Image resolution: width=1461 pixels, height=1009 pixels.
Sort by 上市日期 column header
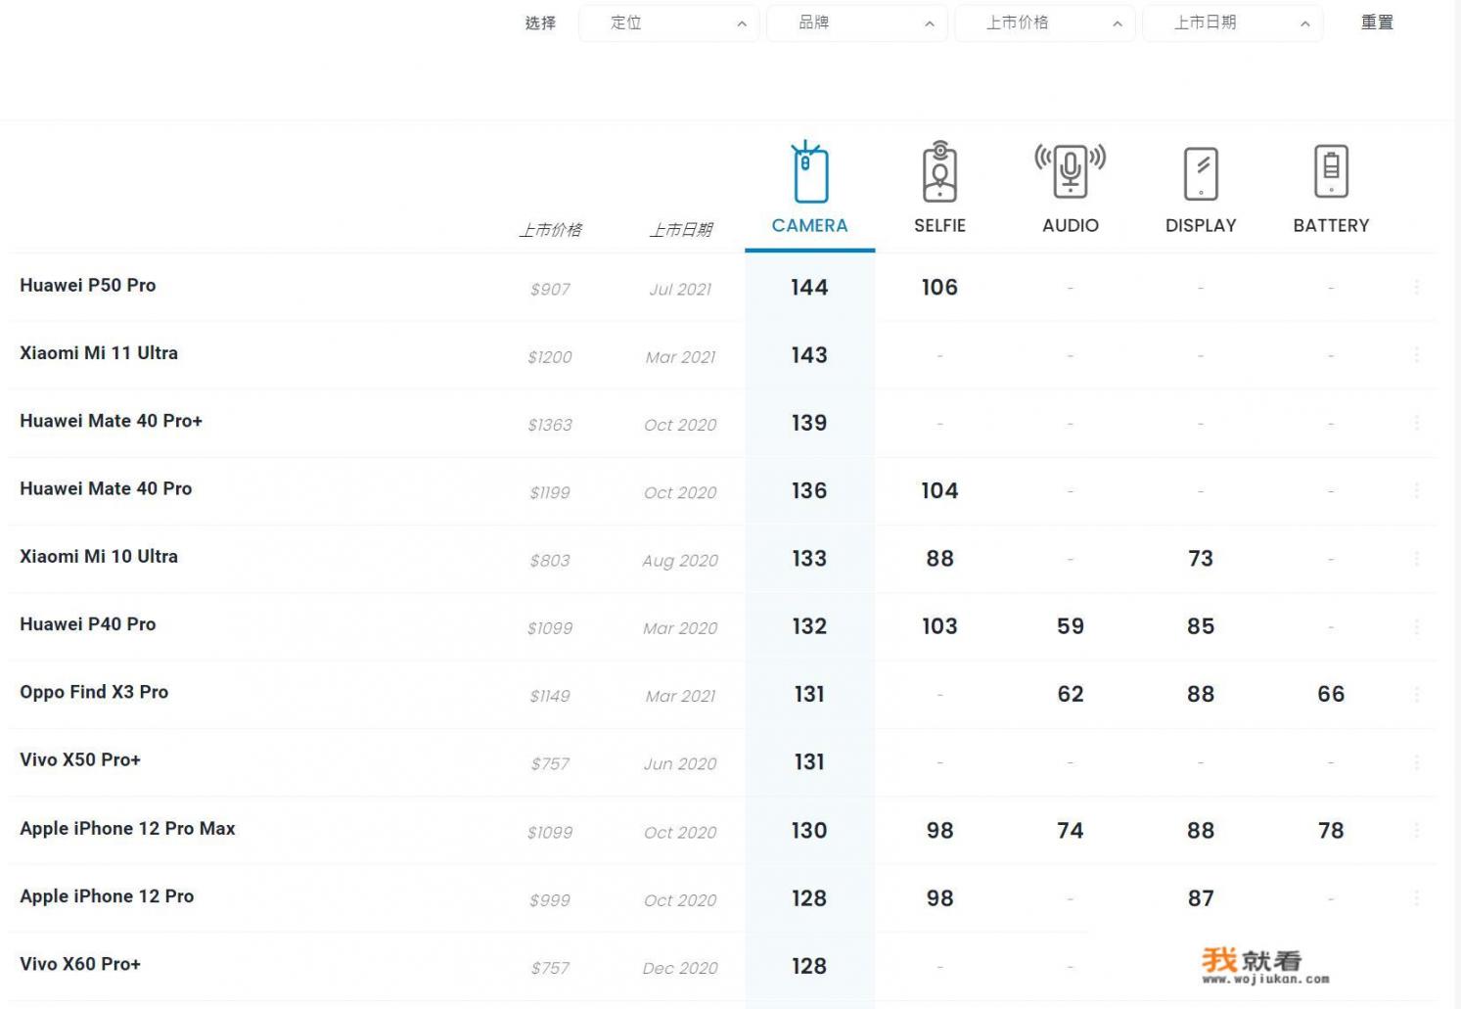coord(680,230)
